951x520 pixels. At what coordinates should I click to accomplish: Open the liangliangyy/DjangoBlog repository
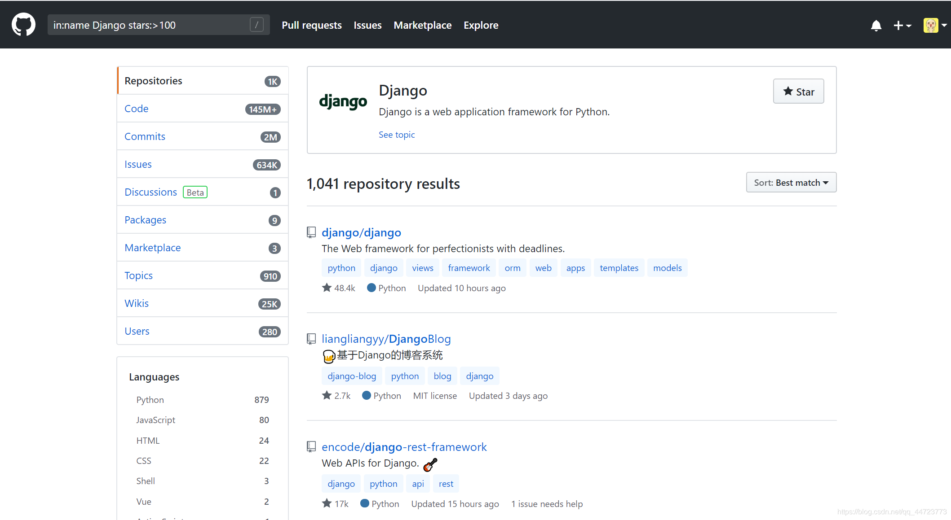pos(386,339)
